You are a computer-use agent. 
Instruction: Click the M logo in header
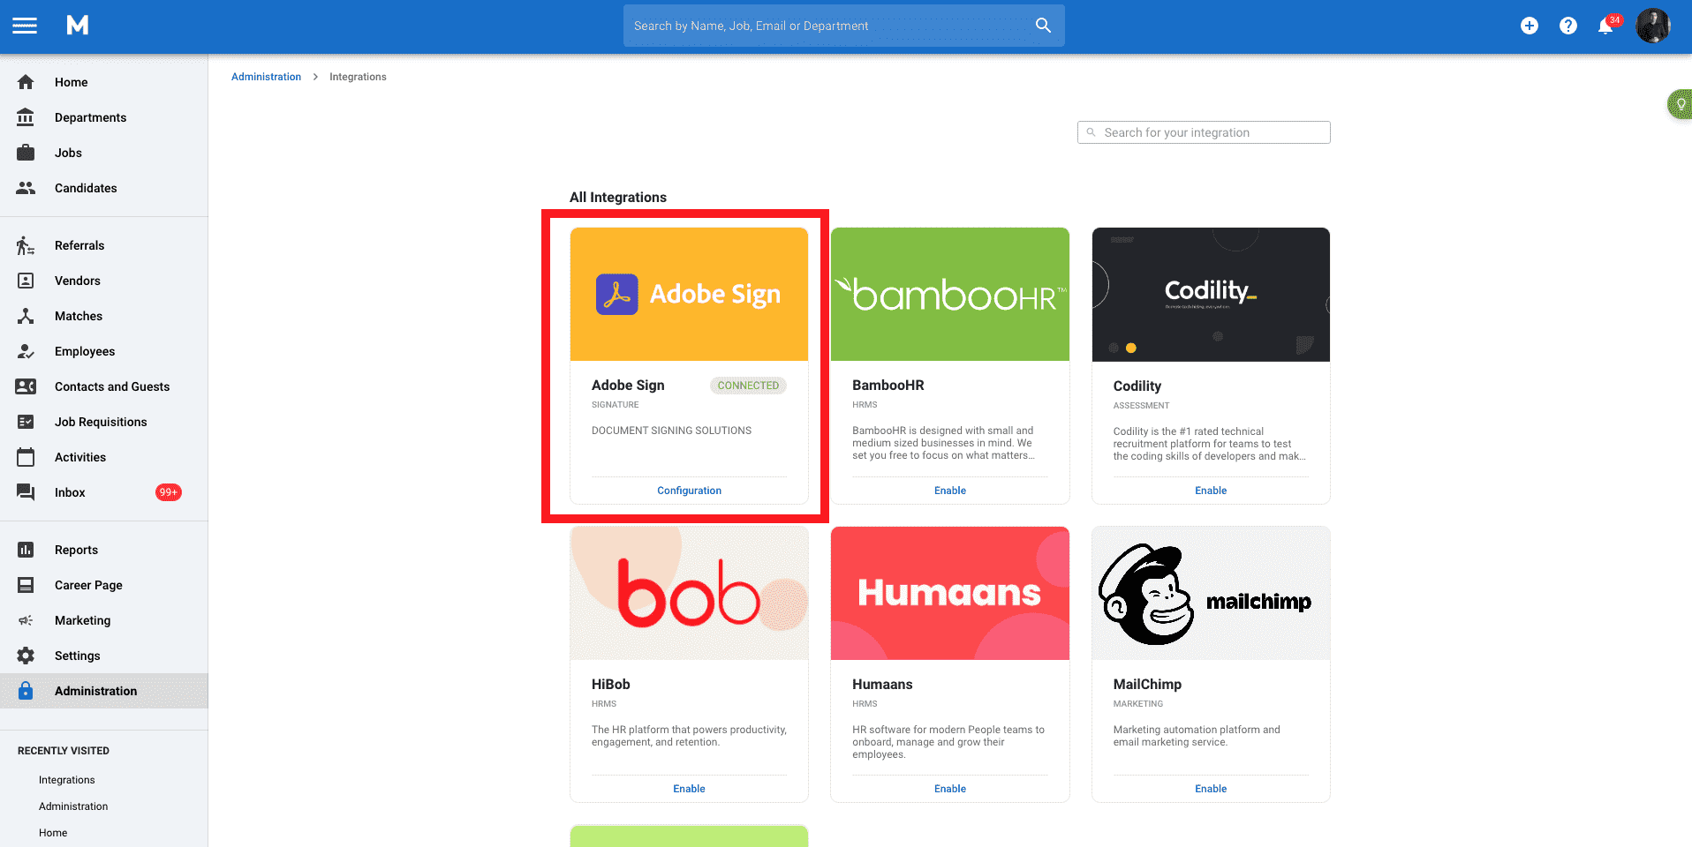(78, 26)
